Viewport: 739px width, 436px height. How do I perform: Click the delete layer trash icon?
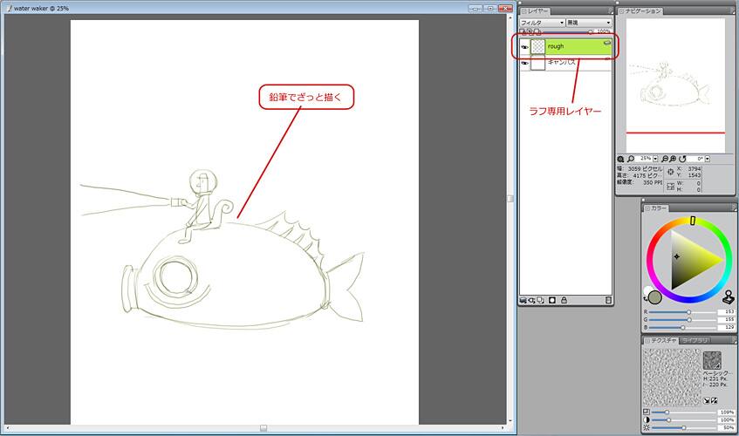607,300
